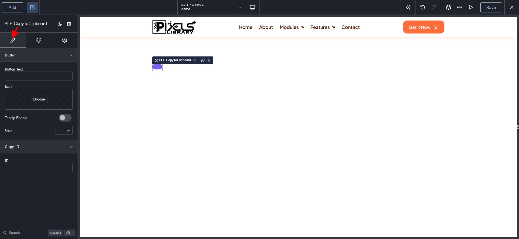The width and height of the screenshot is (519, 239).
Task: Click the canvas resize handle at right edge
Action: point(518,127)
